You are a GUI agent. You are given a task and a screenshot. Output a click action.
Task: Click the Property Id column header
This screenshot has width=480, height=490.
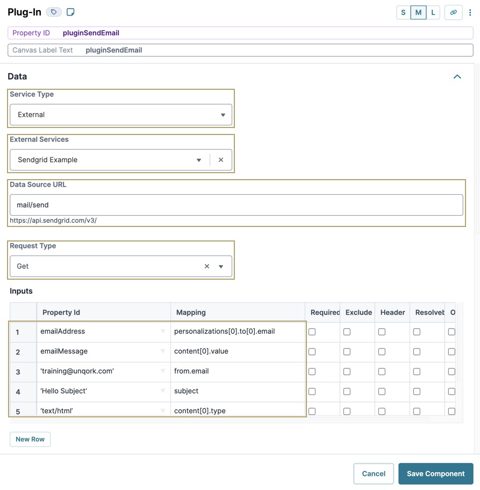pyautogui.click(x=104, y=313)
